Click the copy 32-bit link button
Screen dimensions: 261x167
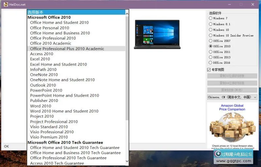[x=232, y=76]
